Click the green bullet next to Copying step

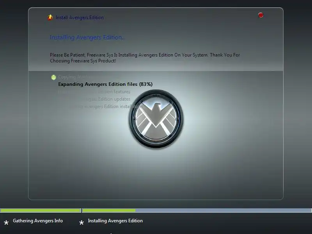pyautogui.click(x=53, y=77)
